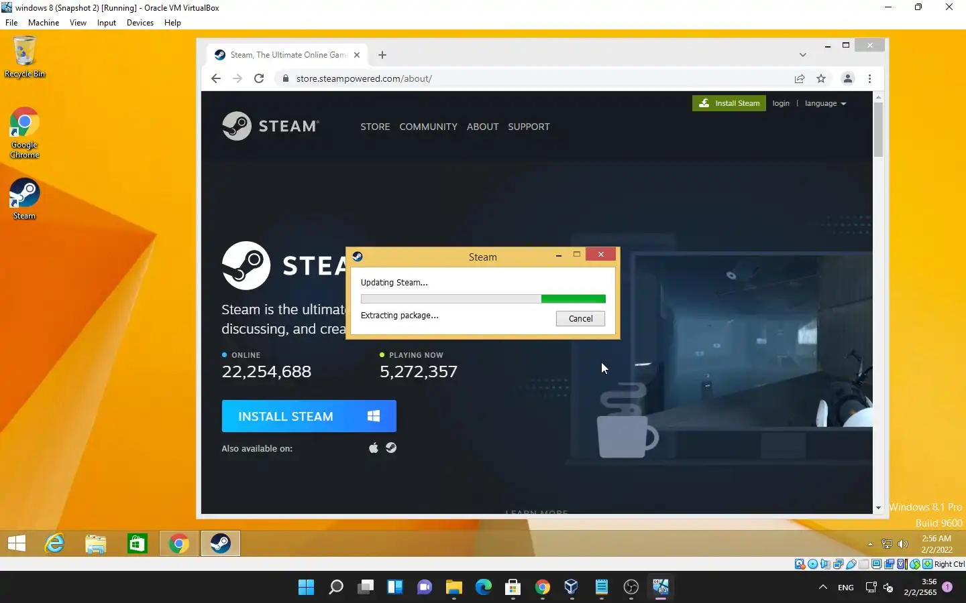This screenshot has height=603, width=966.
Task: Focus the Chrome address bar URL
Action: point(364,78)
